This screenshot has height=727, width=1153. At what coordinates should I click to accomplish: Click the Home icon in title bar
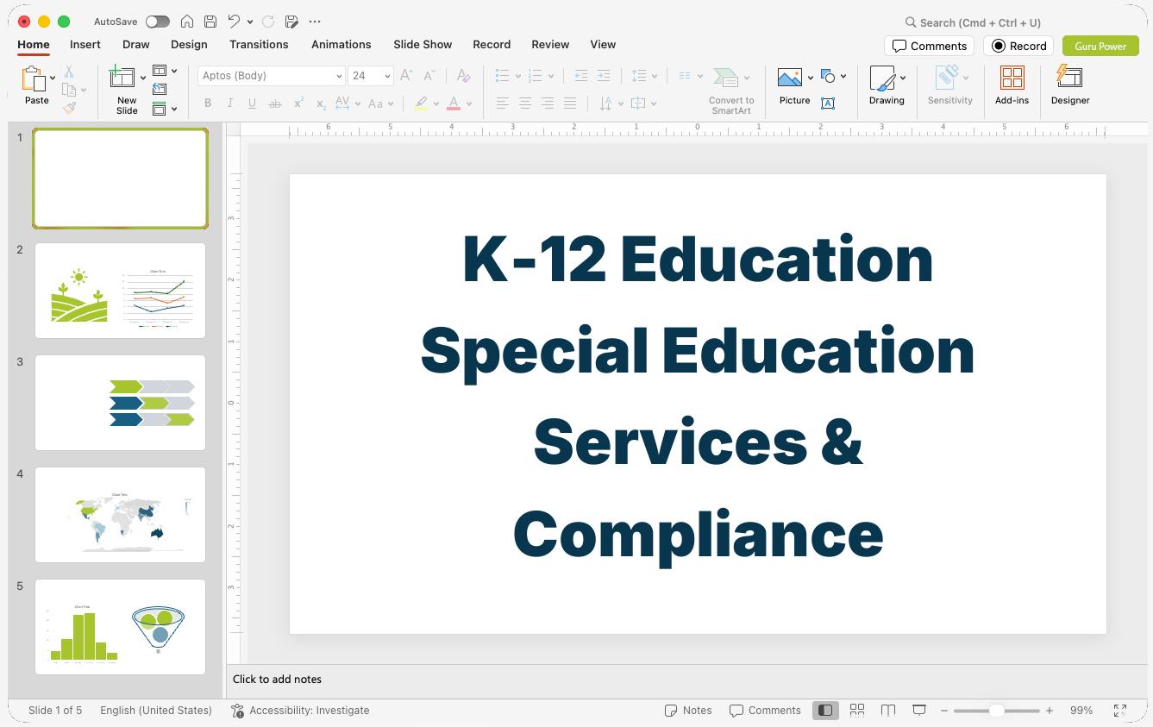tap(187, 22)
